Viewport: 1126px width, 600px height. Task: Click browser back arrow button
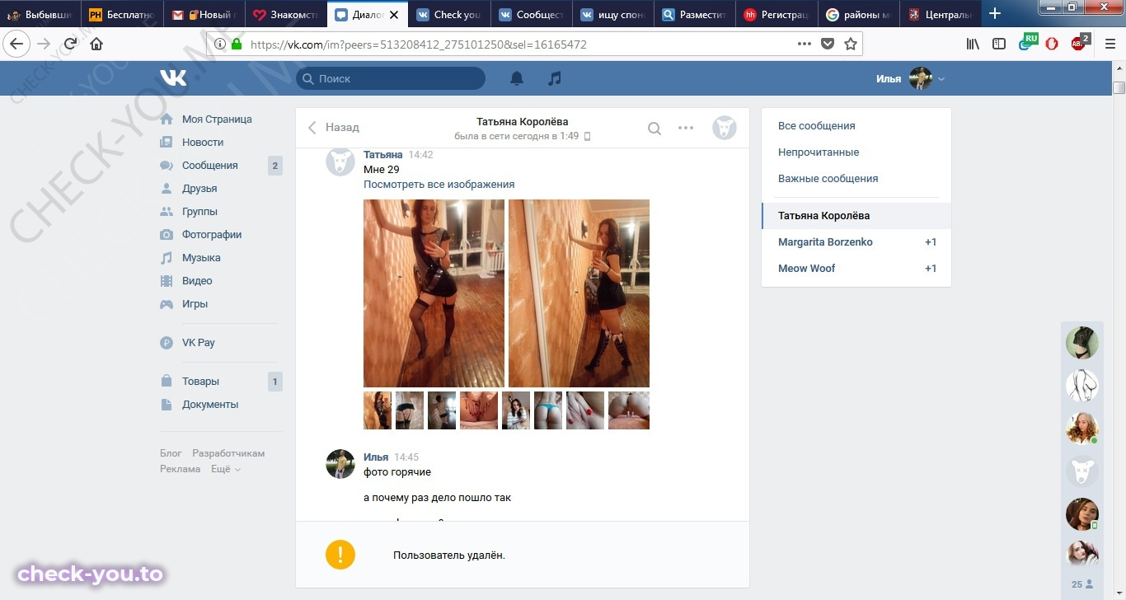point(16,44)
